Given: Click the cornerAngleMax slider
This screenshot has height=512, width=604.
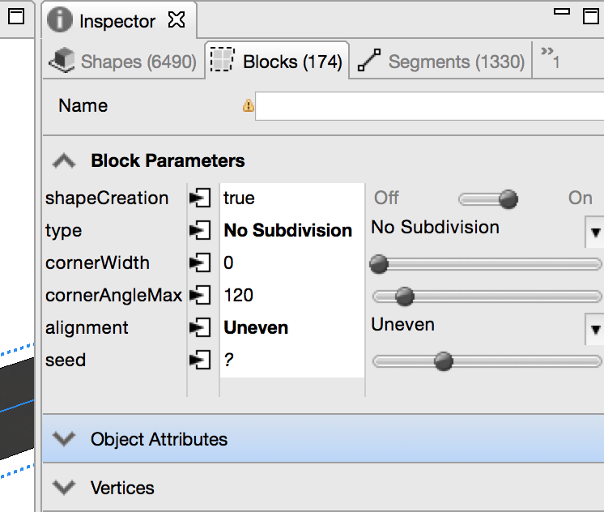Looking at the screenshot, I should pos(486,297).
